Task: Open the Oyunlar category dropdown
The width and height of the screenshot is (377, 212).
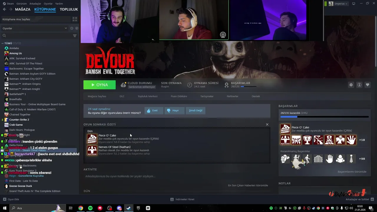Action: pyautogui.click(x=35, y=28)
